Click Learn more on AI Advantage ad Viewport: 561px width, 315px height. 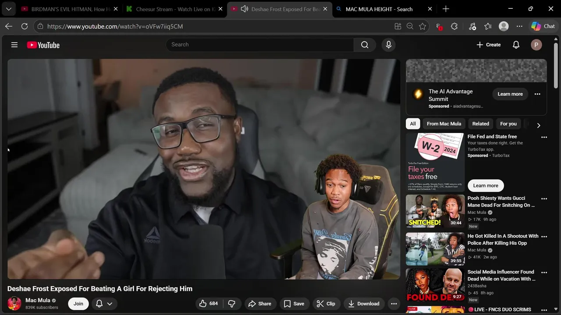pos(510,94)
